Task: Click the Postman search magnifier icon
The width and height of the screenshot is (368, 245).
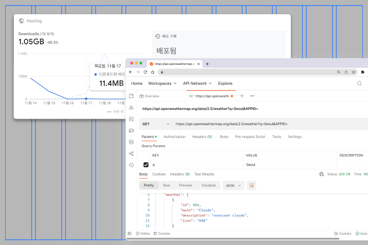Action: [x=359, y=83]
